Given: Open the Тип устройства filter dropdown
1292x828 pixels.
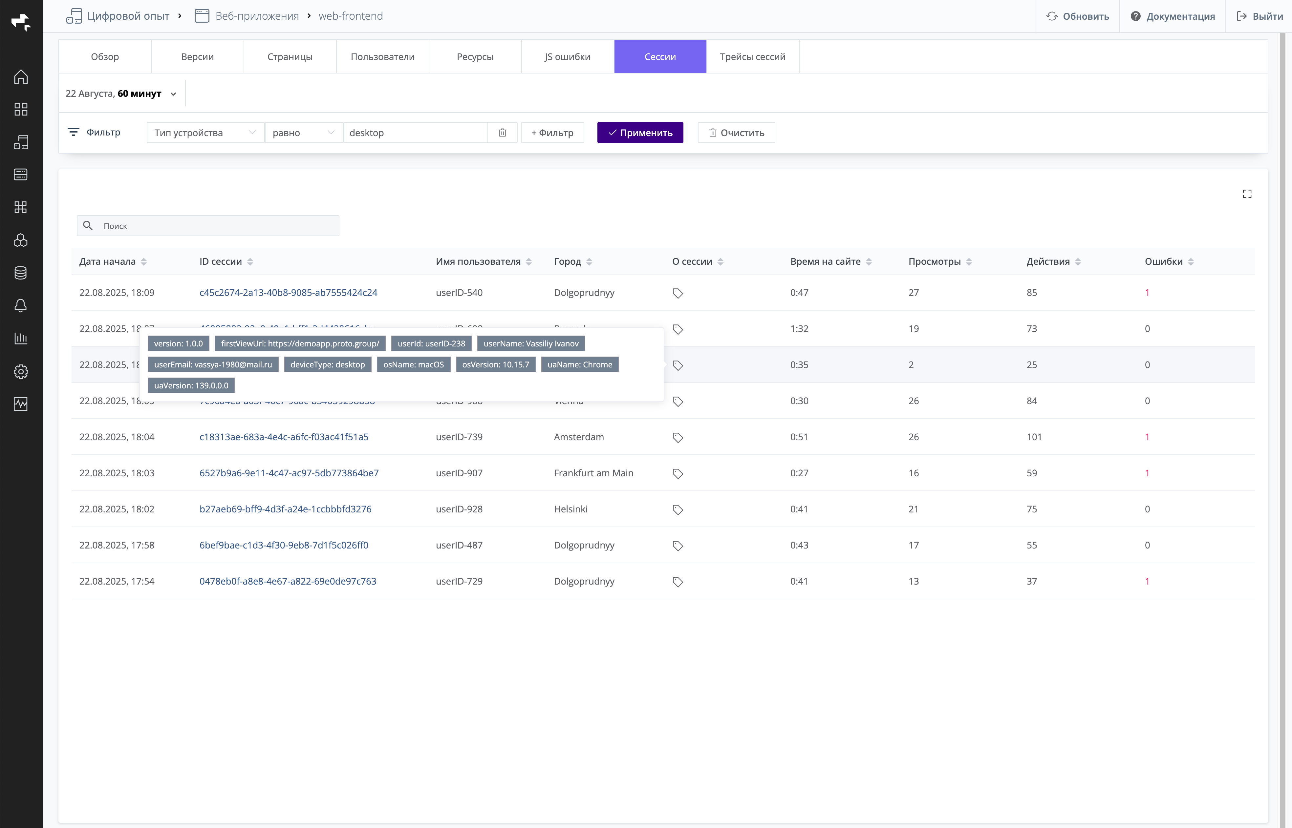Looking at the screenshot, I should [x=205, y=133].
